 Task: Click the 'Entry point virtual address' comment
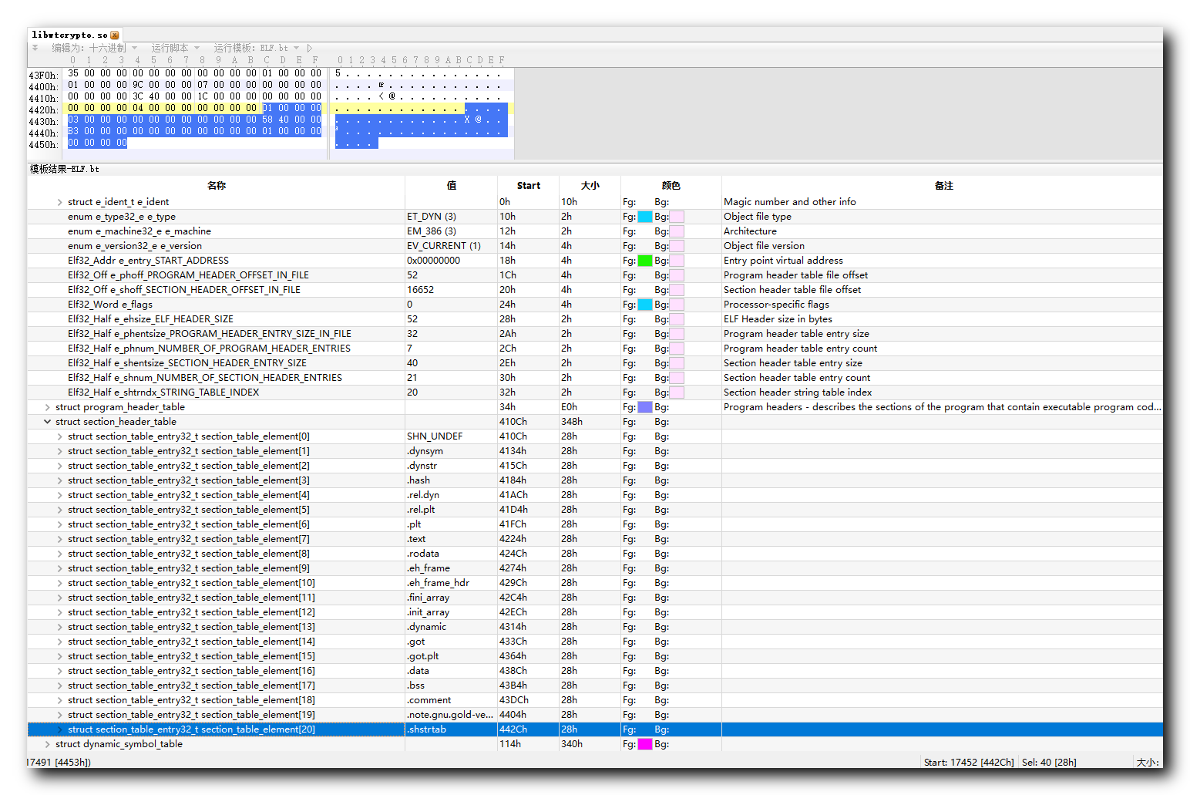(x=783, y=261)
